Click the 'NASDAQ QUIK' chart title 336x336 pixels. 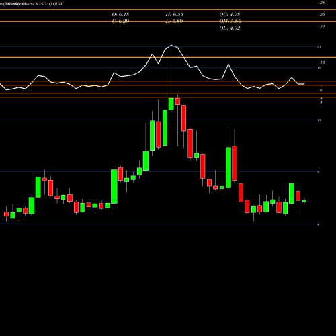pos(49,4)
